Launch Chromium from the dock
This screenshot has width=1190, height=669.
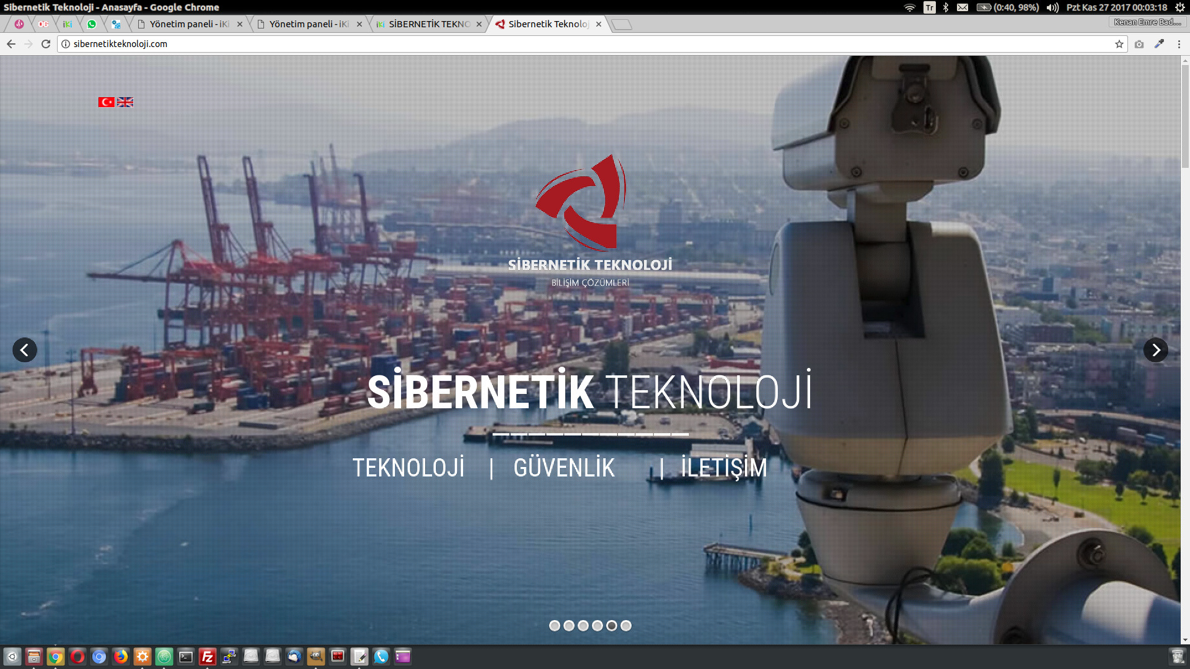click(99, 657)
